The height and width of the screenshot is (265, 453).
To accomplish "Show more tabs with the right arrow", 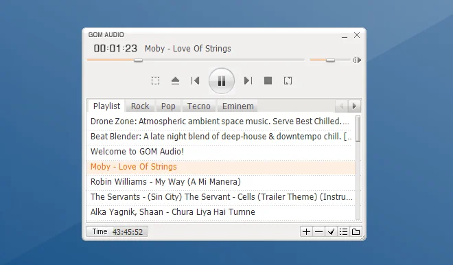I will click(354, 106).
